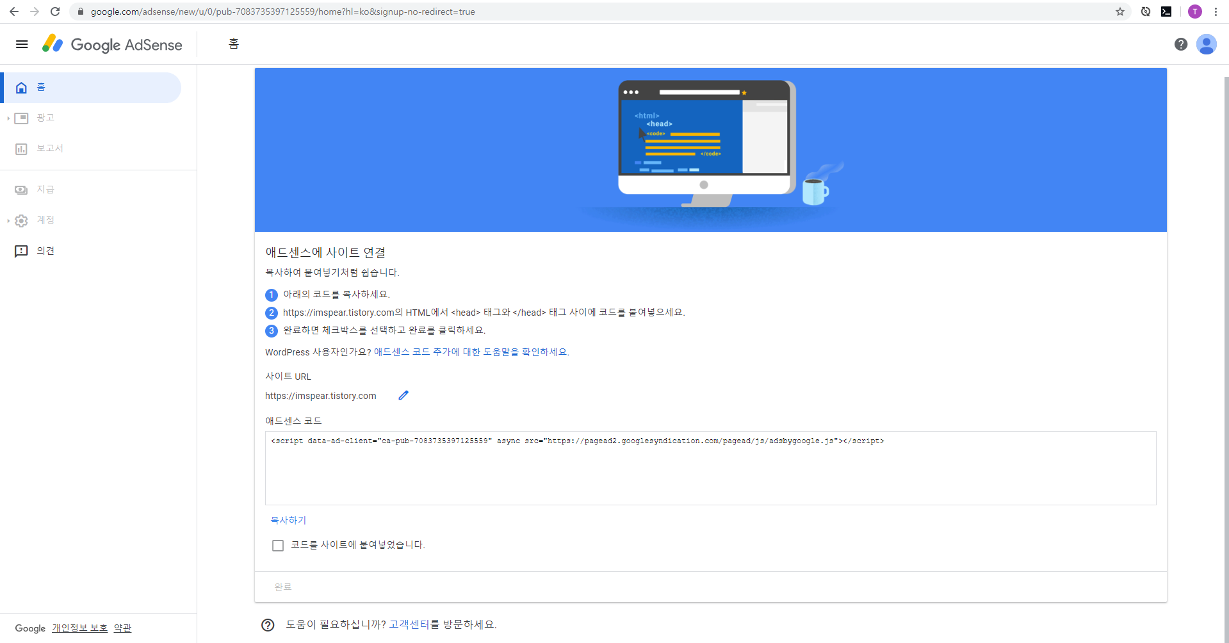Bookmark this page with the star icon
Image resolution: width=1229 pixels, height=643 pixels.
coord(1120,12)
